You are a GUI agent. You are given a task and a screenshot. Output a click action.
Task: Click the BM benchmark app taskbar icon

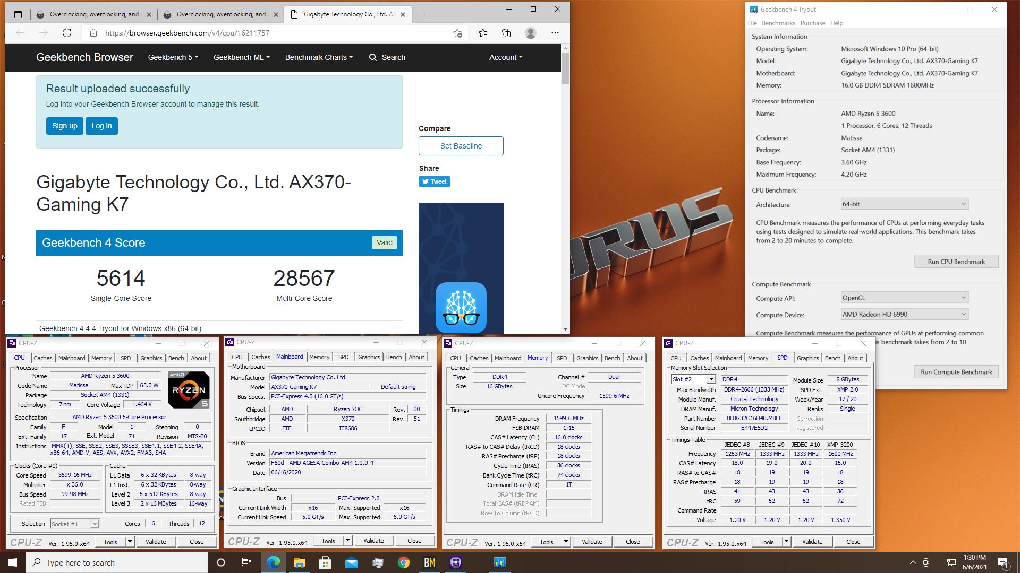[x=429, y=562]
